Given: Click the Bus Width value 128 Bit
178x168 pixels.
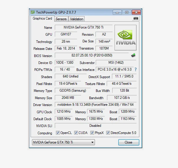Looking at the screenshot, I should (124, 90).
